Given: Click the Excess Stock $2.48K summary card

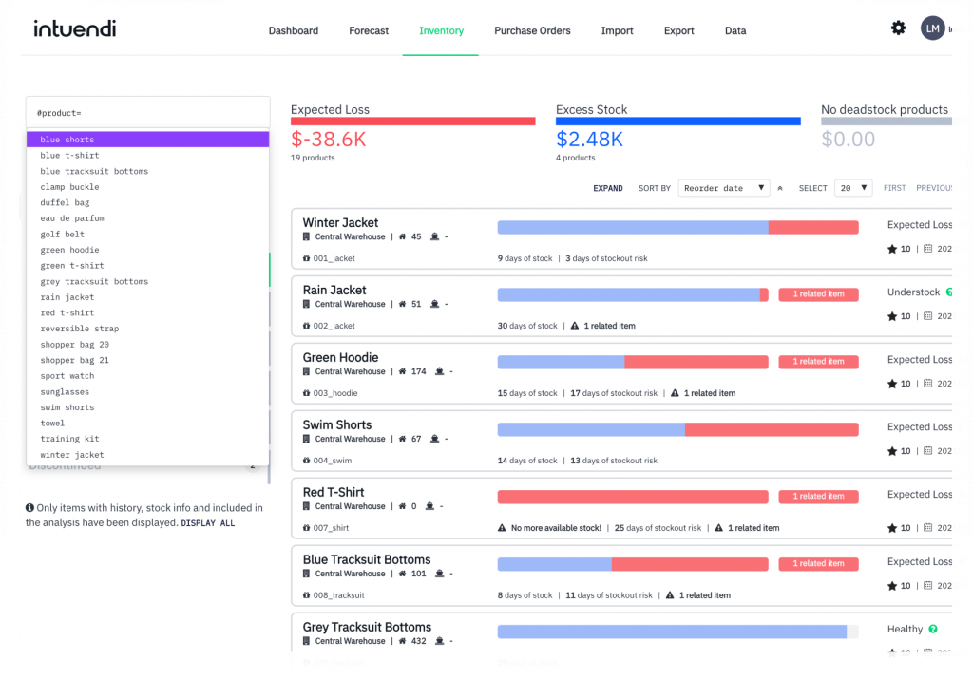Looking at the screenshot, I should tap(677, 133).
